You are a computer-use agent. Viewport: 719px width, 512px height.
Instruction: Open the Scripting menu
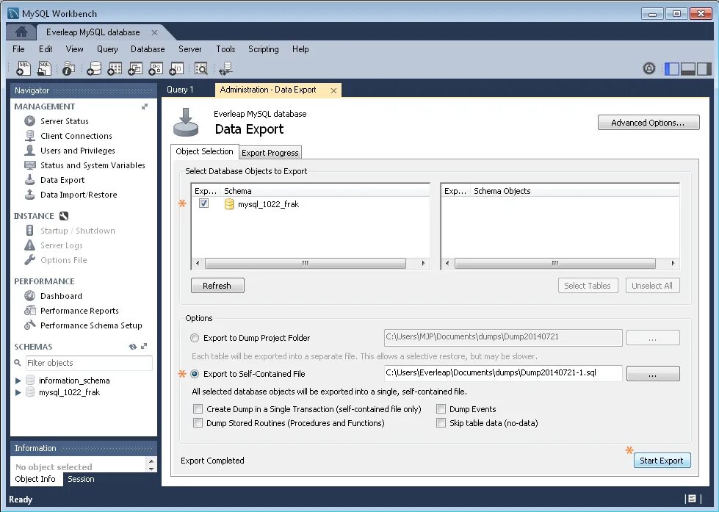[x=263, y=49]
